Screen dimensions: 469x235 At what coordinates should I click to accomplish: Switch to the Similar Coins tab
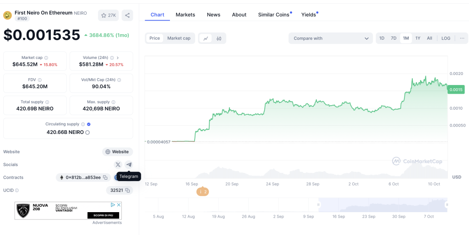click(x=274, y=15)
